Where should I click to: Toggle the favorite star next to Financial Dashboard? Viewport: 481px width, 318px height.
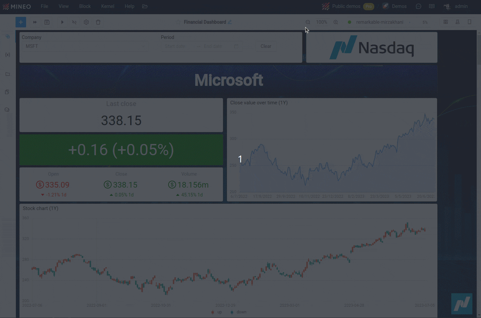(x=178, y=22)
